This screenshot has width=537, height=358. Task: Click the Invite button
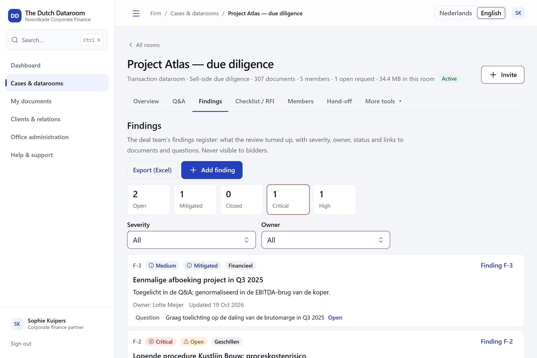pos(503,75)
